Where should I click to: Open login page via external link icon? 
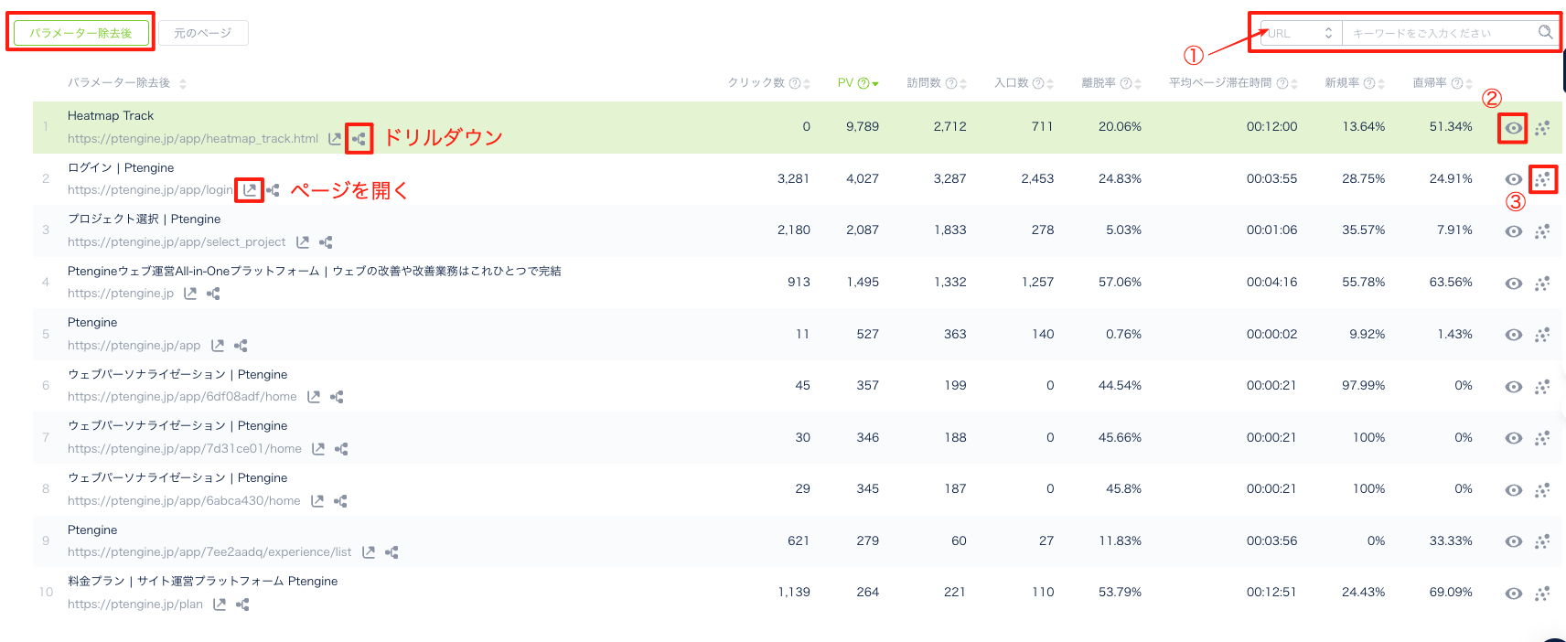point(250,190)
